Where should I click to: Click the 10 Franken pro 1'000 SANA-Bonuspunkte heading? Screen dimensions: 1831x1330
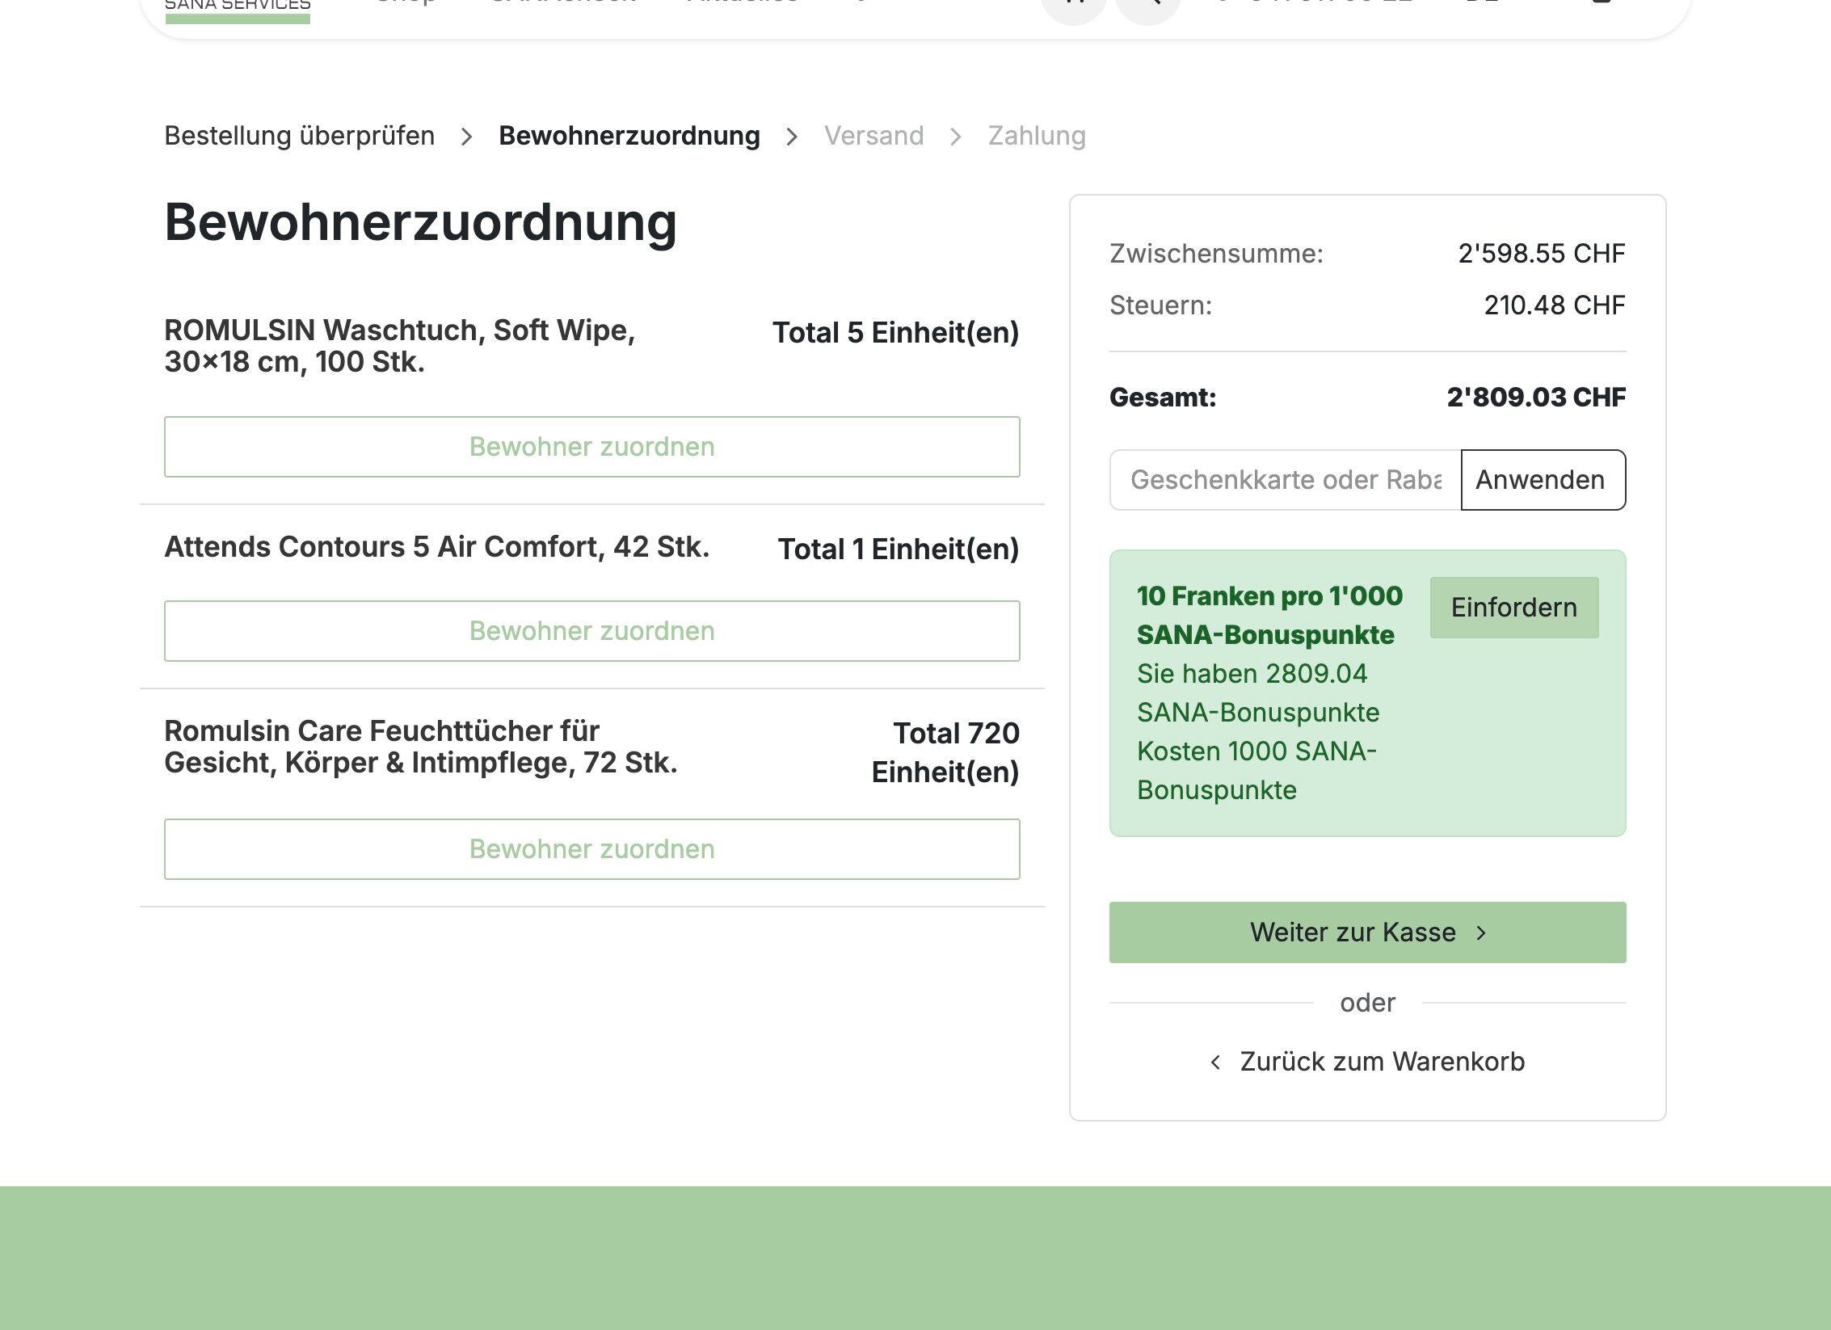1269,616
